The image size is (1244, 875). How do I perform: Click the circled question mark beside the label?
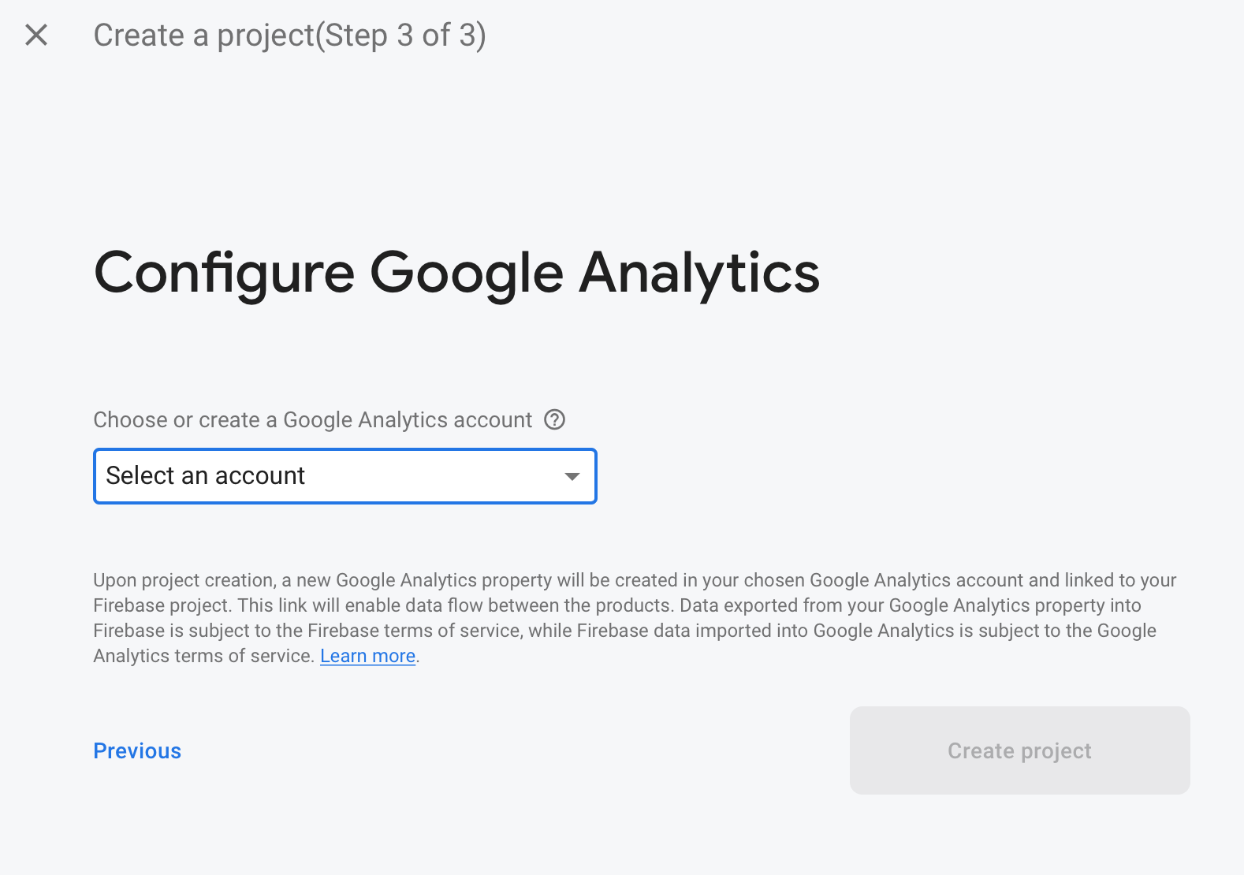[x=555, y=419]
